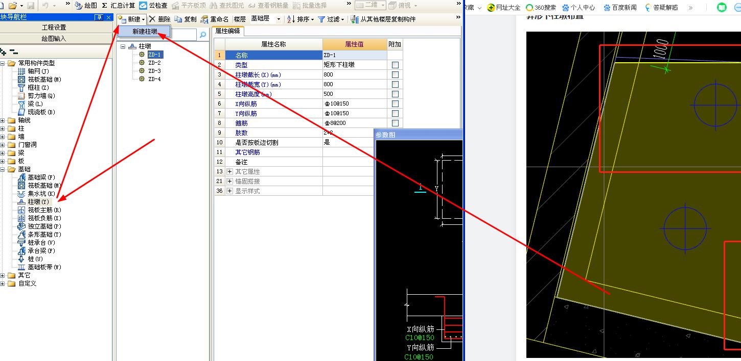Toggle 附加 checkbox for 柱墩截长(X) row
Image resolution: width=741 pixels, height=361 pixels.
[x=395, y=74]
